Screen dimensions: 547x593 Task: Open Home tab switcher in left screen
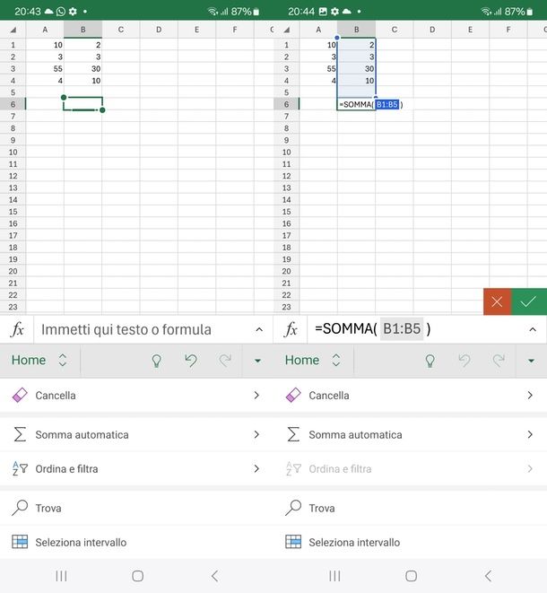tap(39, 360)
